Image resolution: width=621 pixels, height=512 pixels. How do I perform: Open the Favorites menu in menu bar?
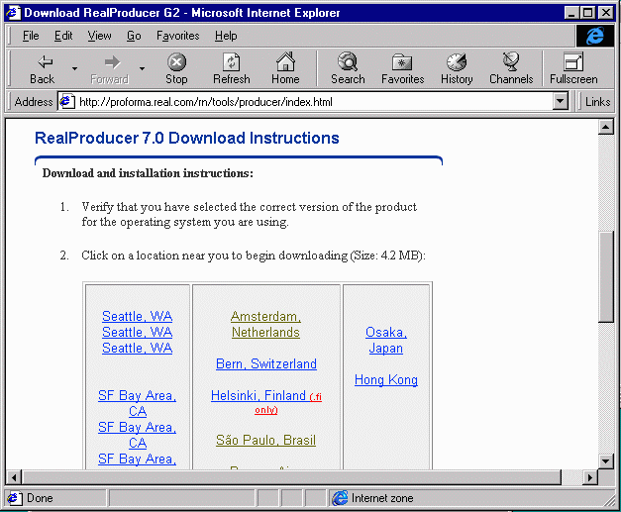(177, 36)
